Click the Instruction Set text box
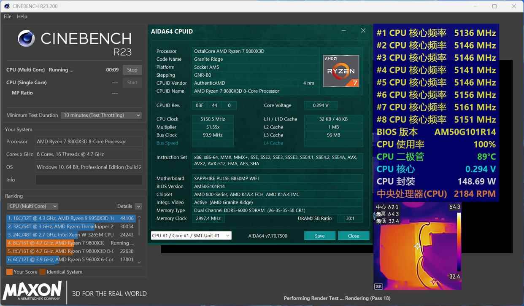The height and width of the screenshot is (306, 524). [277, 161]
